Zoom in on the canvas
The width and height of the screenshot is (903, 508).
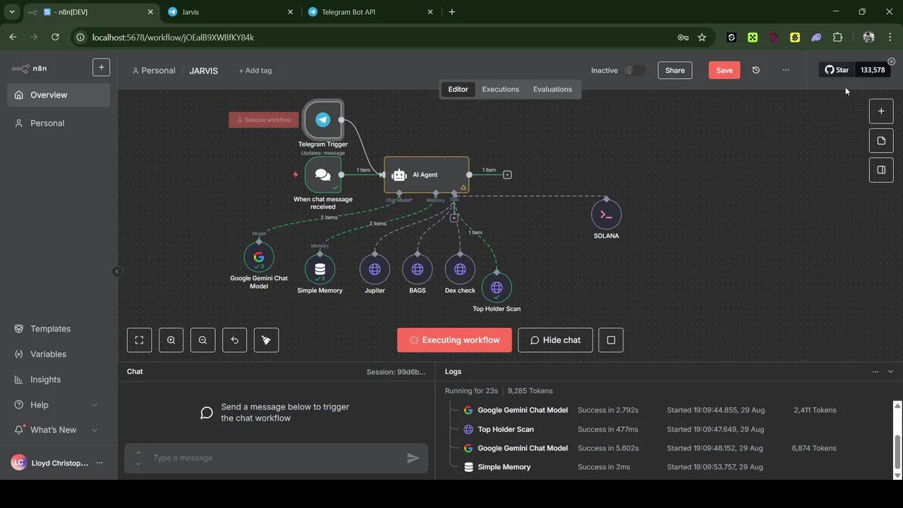click(171, 340)
